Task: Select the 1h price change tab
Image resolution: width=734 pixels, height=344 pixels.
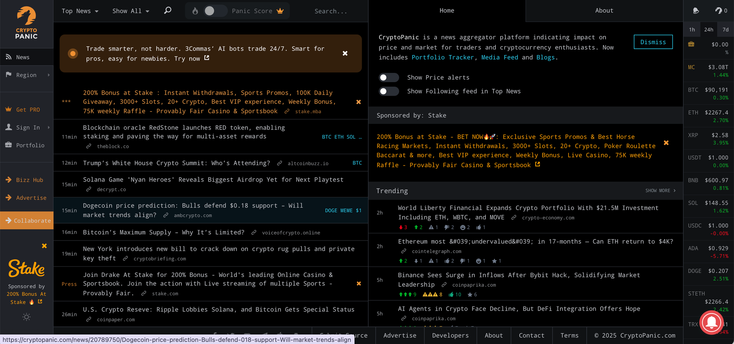Action: point(692,29)
